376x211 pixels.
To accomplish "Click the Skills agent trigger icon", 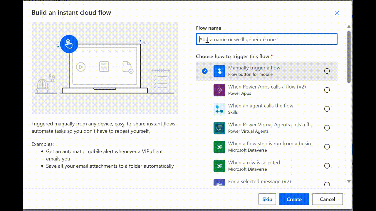I will (x=219, y=109).
